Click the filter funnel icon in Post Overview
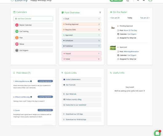Image resolution: width=163 pixels, height=136 pixels. tap(100, 13)
